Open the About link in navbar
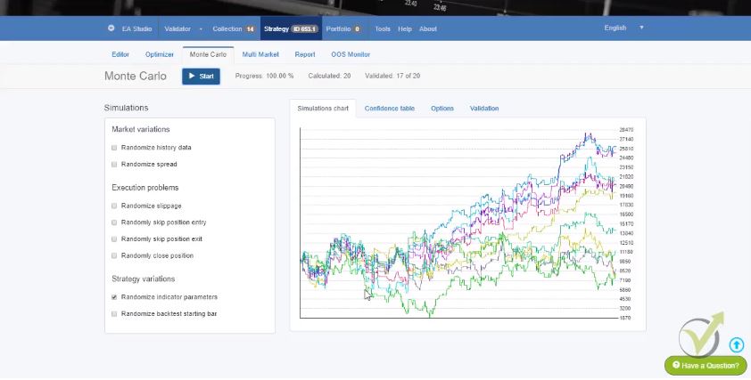751x380 pixels. click(x=428, y=28)
